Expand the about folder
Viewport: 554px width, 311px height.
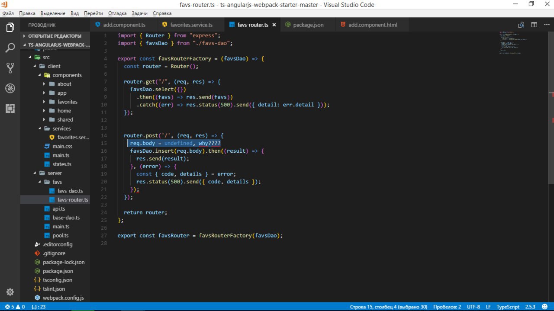coord(64,84)
